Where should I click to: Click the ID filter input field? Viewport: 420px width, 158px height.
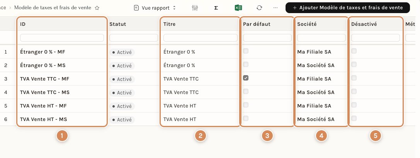pos(62,38)
